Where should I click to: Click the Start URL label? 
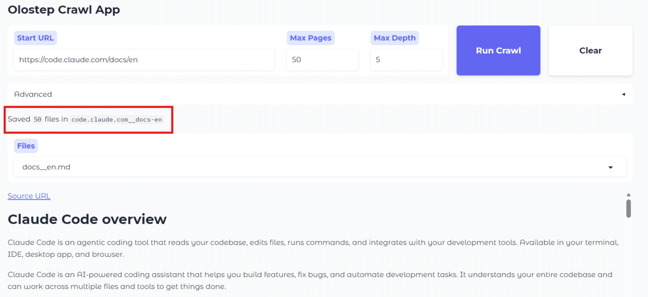click(x=35, y=38)
